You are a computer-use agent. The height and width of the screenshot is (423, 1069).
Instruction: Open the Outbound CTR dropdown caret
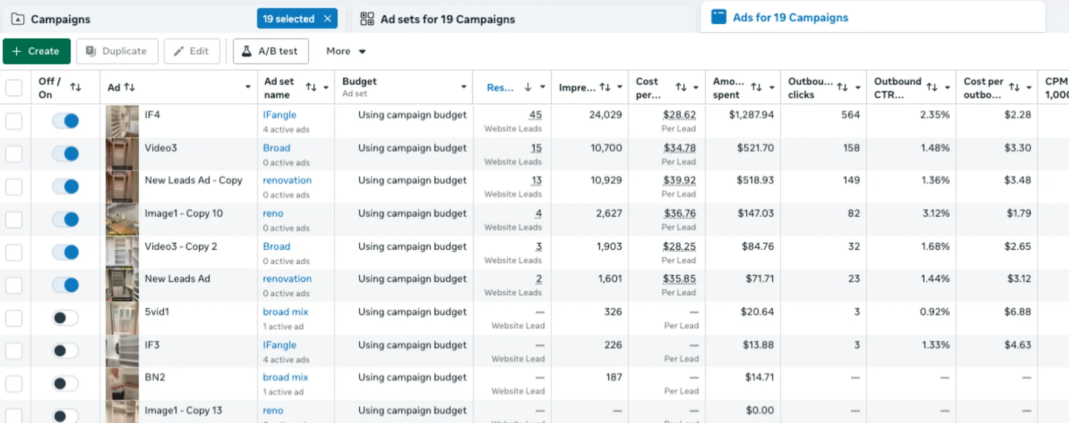tap(948, 87)
